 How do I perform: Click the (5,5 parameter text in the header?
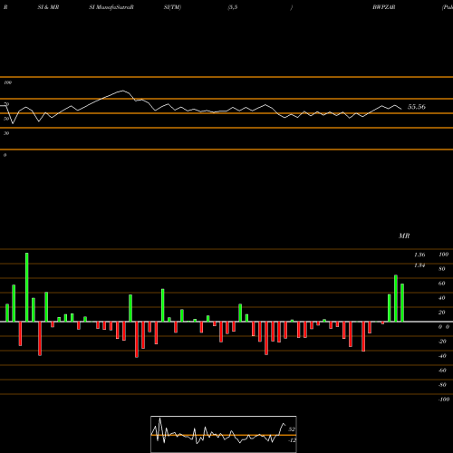tap(233, 7)
